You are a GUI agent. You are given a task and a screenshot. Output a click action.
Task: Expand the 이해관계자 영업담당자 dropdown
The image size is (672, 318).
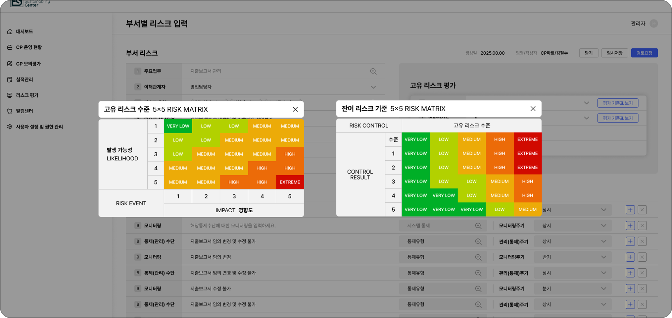pyautogui.click(x=373, y=87)
